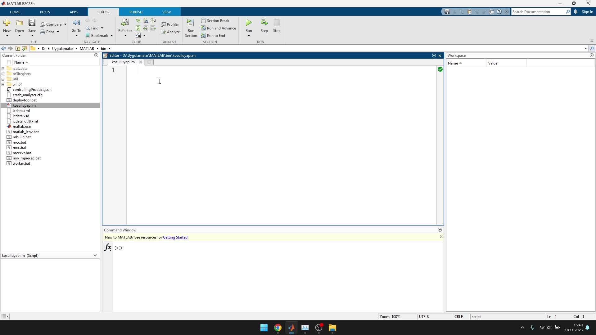Screen dimensions: 596x335
Task: Insert a Section Break
Action: [x=215, y=21]
